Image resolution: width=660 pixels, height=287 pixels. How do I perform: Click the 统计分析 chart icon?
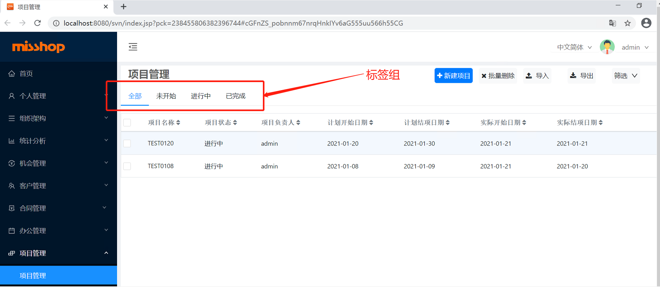[x=12, y=141]
